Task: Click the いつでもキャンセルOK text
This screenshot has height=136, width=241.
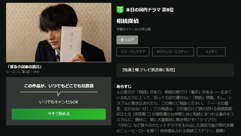Action: pos(59,102)
